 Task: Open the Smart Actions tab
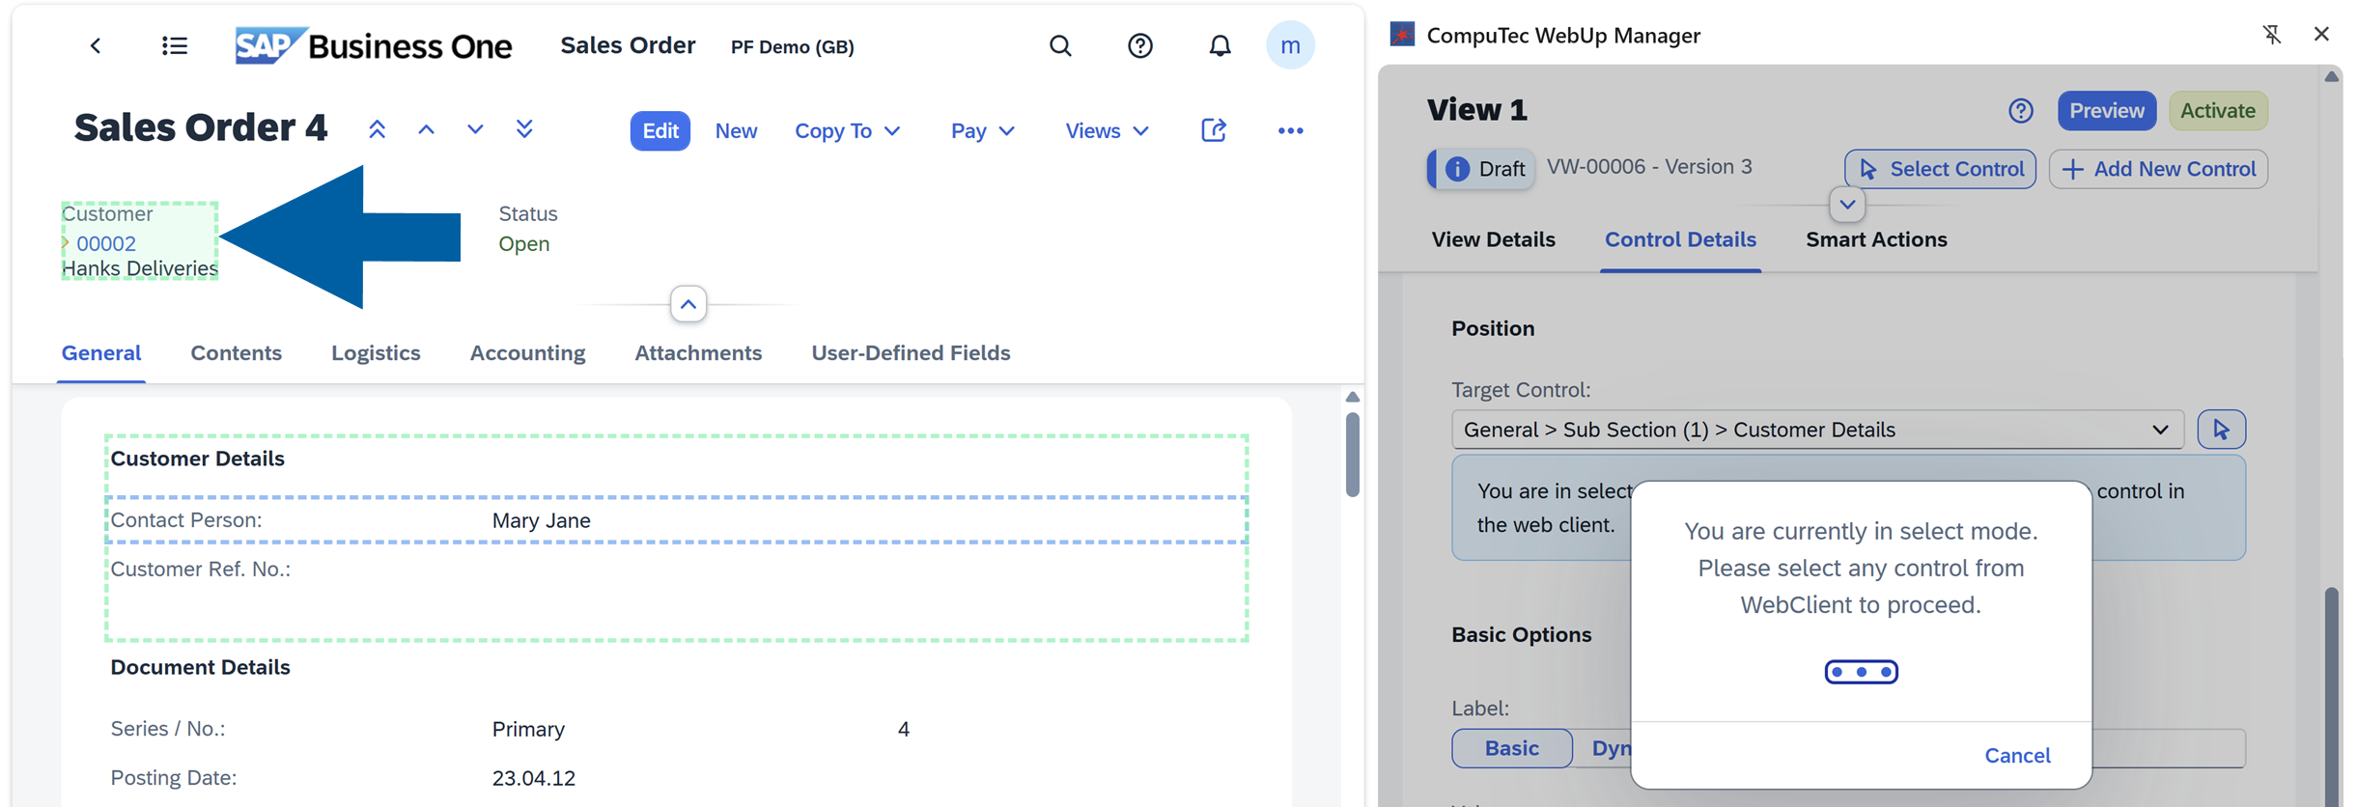(x=1876, y=239)
